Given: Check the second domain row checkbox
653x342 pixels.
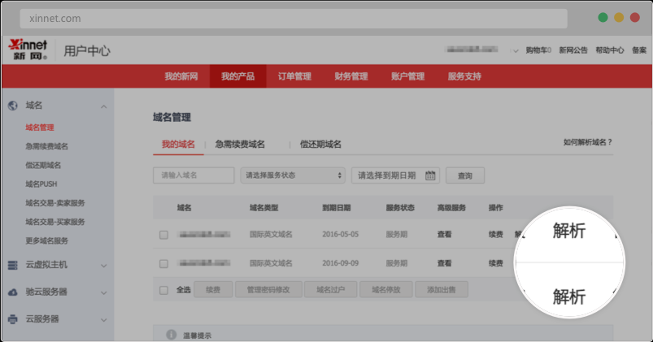Looking at the screenshot, I should 163,263.
